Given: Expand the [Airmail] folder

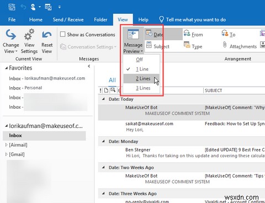Looking at the screenshot, I should 7,145.
